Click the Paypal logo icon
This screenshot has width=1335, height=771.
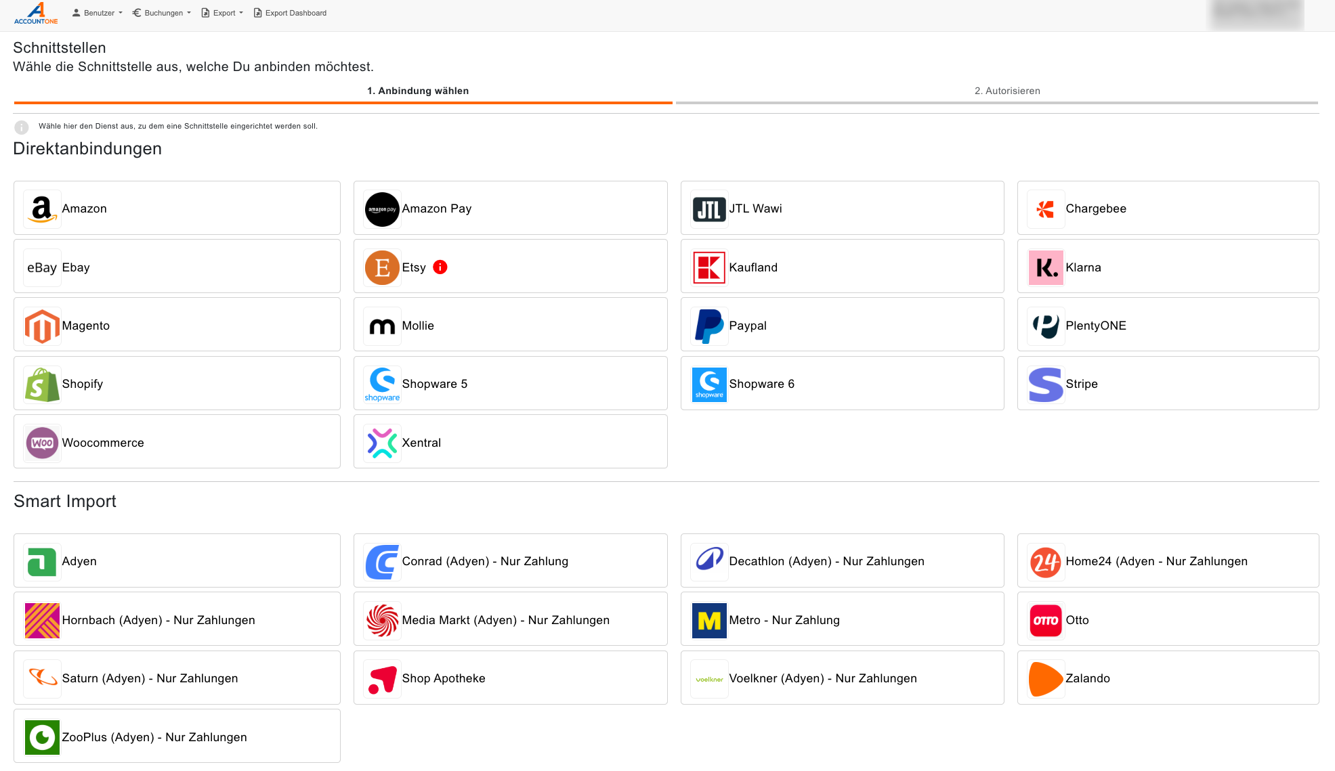709,326
